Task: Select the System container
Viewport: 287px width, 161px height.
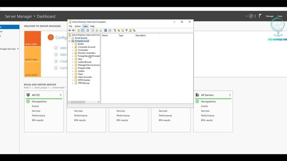Action: coord(81,71)
